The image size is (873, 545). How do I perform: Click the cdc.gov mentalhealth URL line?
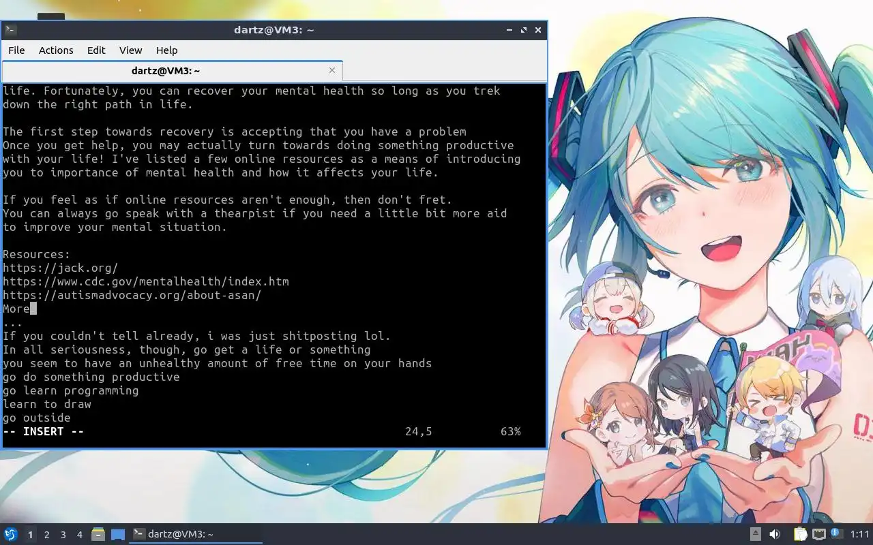point(146,281)
